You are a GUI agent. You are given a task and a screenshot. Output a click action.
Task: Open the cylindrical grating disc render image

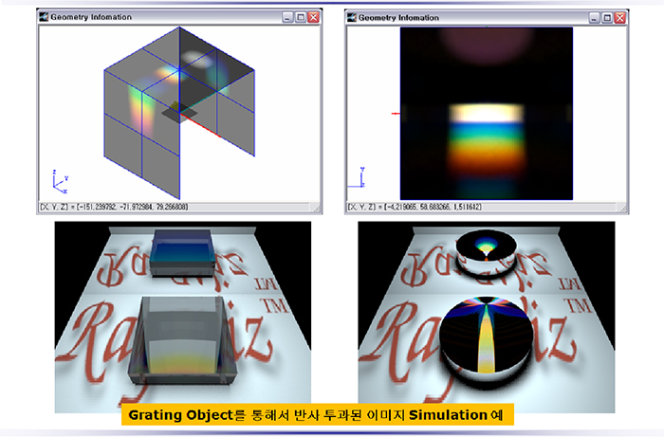coord(486,318)
